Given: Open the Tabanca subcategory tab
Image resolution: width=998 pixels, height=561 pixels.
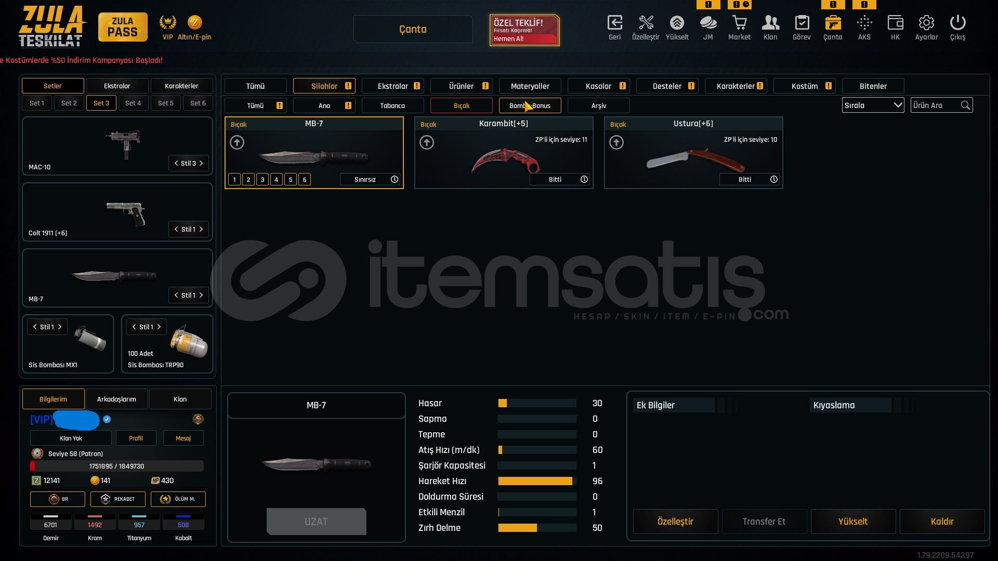Looking at the screenshot, I should click(x=392, y=106).
